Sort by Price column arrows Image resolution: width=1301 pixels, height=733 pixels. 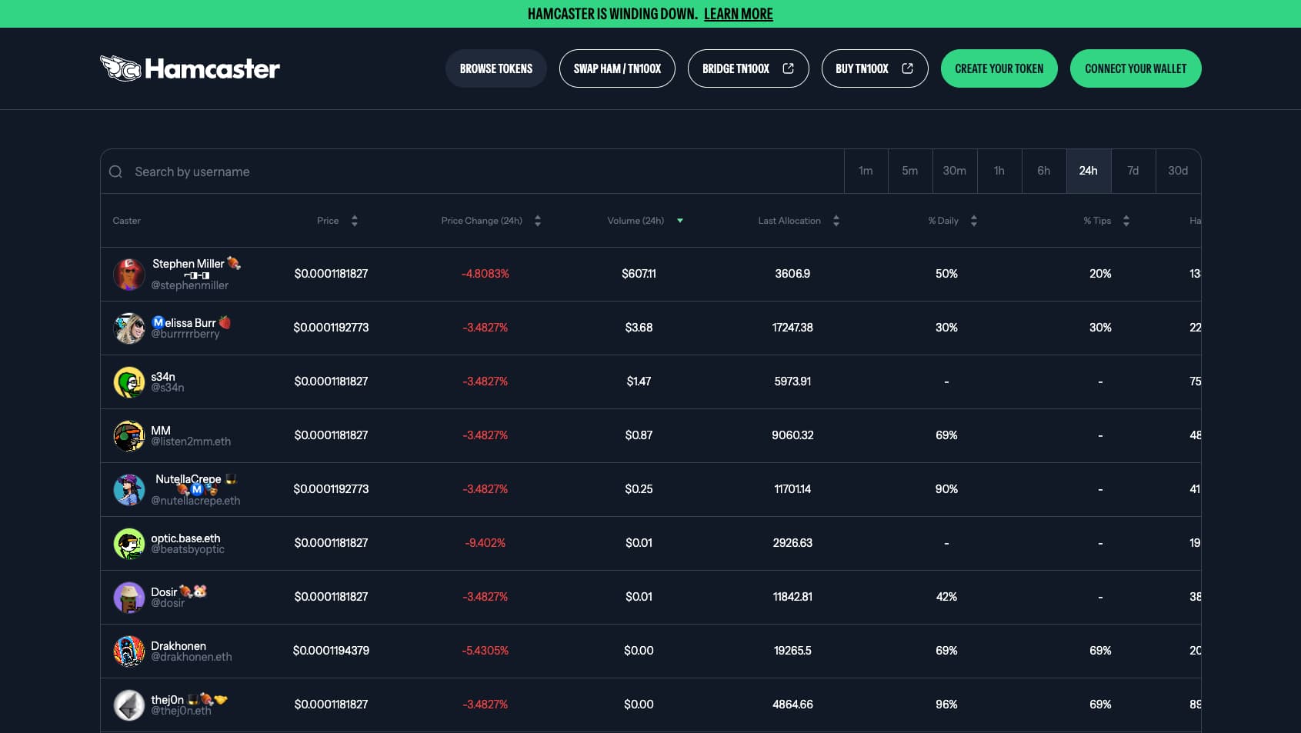click(355, 221)
